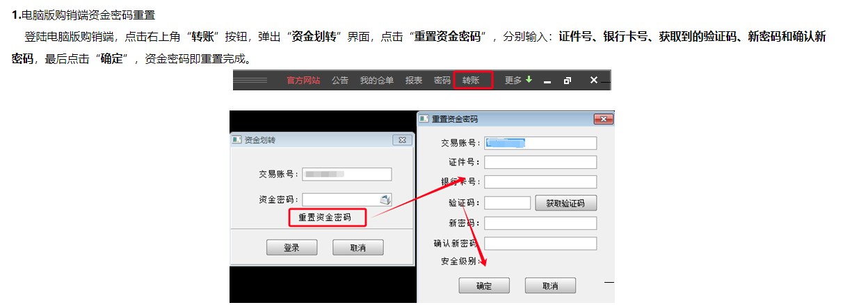Open 官方网站 link in top toolbar

tap(303, 80)
